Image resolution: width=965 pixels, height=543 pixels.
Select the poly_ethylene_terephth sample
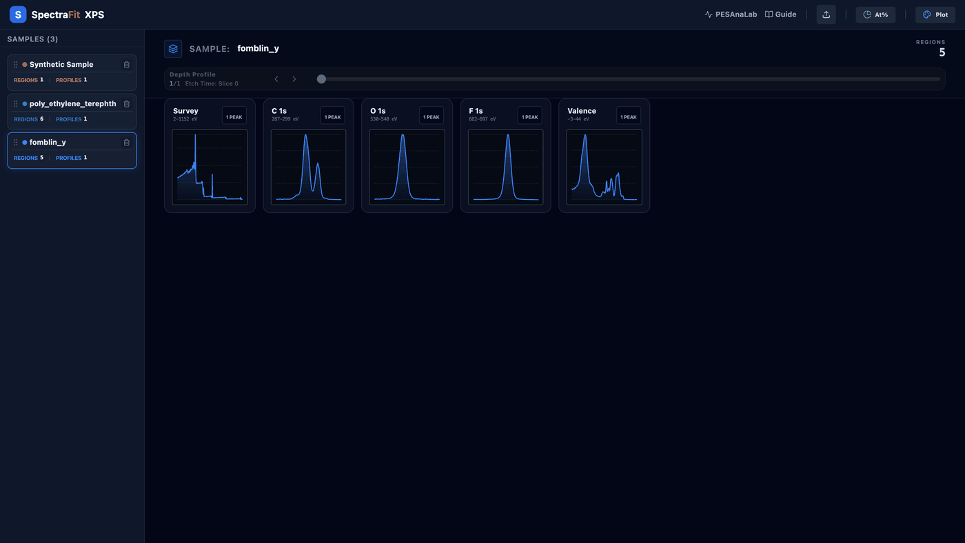pos(72,112)
